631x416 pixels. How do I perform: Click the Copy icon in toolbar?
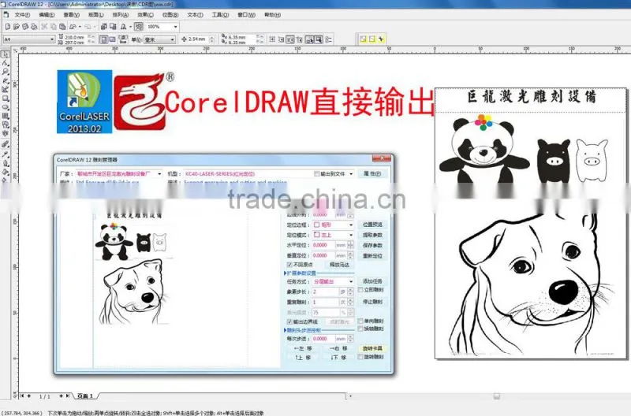click(x=53, y=27)
